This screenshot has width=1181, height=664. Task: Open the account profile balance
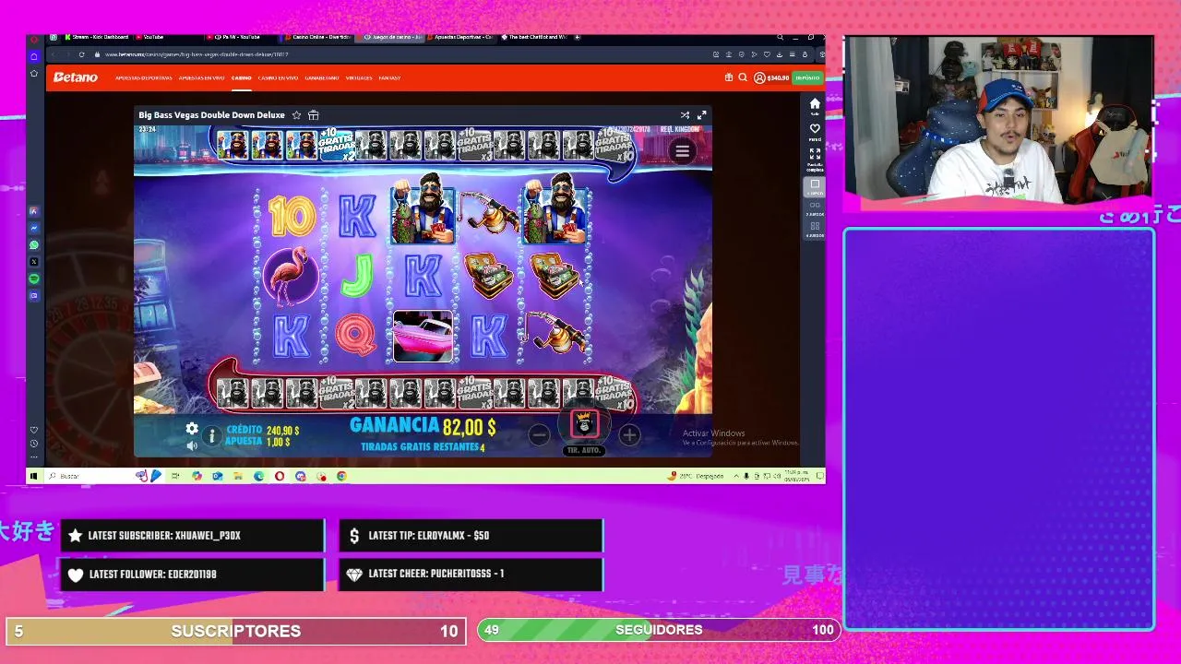(772, 77)
